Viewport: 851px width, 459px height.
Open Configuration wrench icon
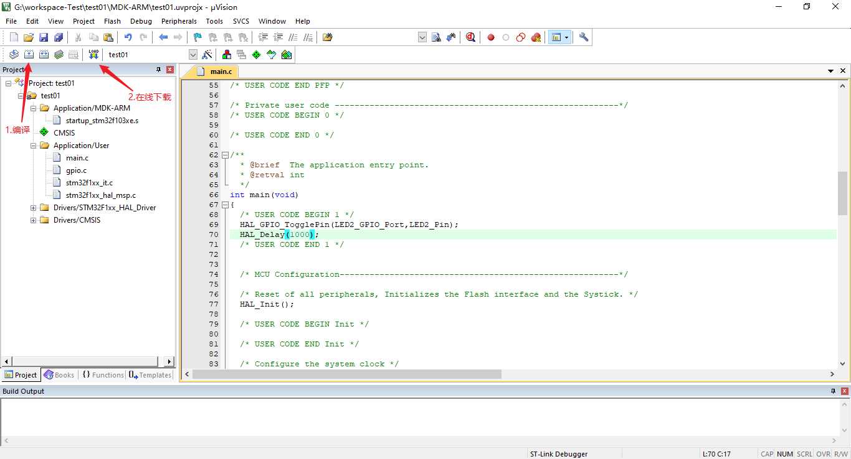click(584, 37)
